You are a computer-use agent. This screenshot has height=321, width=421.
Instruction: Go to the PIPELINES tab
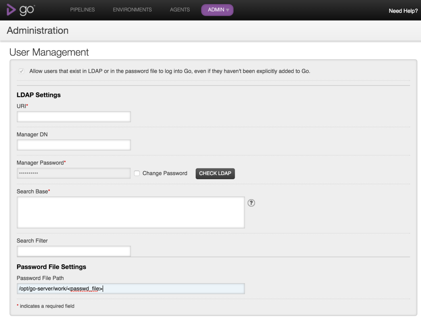pyautogui.click(x=82, y=10)
